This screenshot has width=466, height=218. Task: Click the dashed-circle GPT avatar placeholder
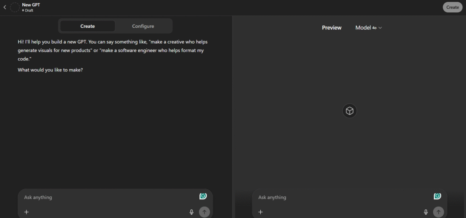coord(15,7)
